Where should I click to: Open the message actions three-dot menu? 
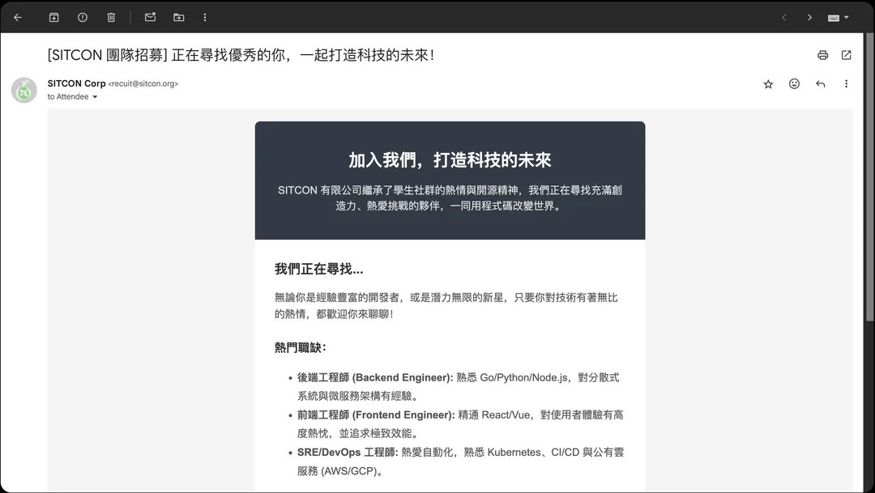(846, 83)
